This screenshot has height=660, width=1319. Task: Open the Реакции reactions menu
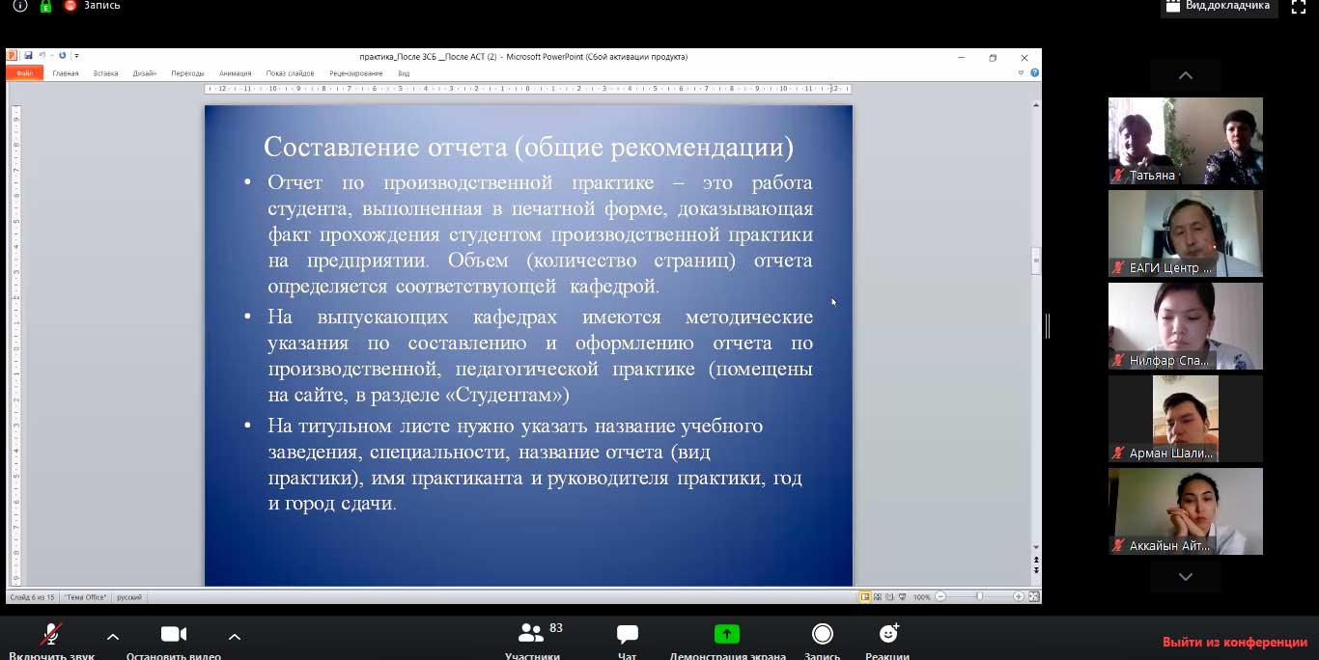click(x=887, y=636)
